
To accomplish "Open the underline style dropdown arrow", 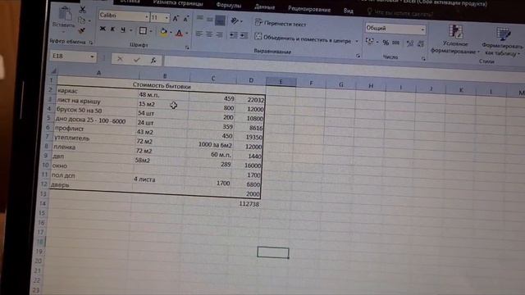I will pyautogui.click(x=131, y=30).
